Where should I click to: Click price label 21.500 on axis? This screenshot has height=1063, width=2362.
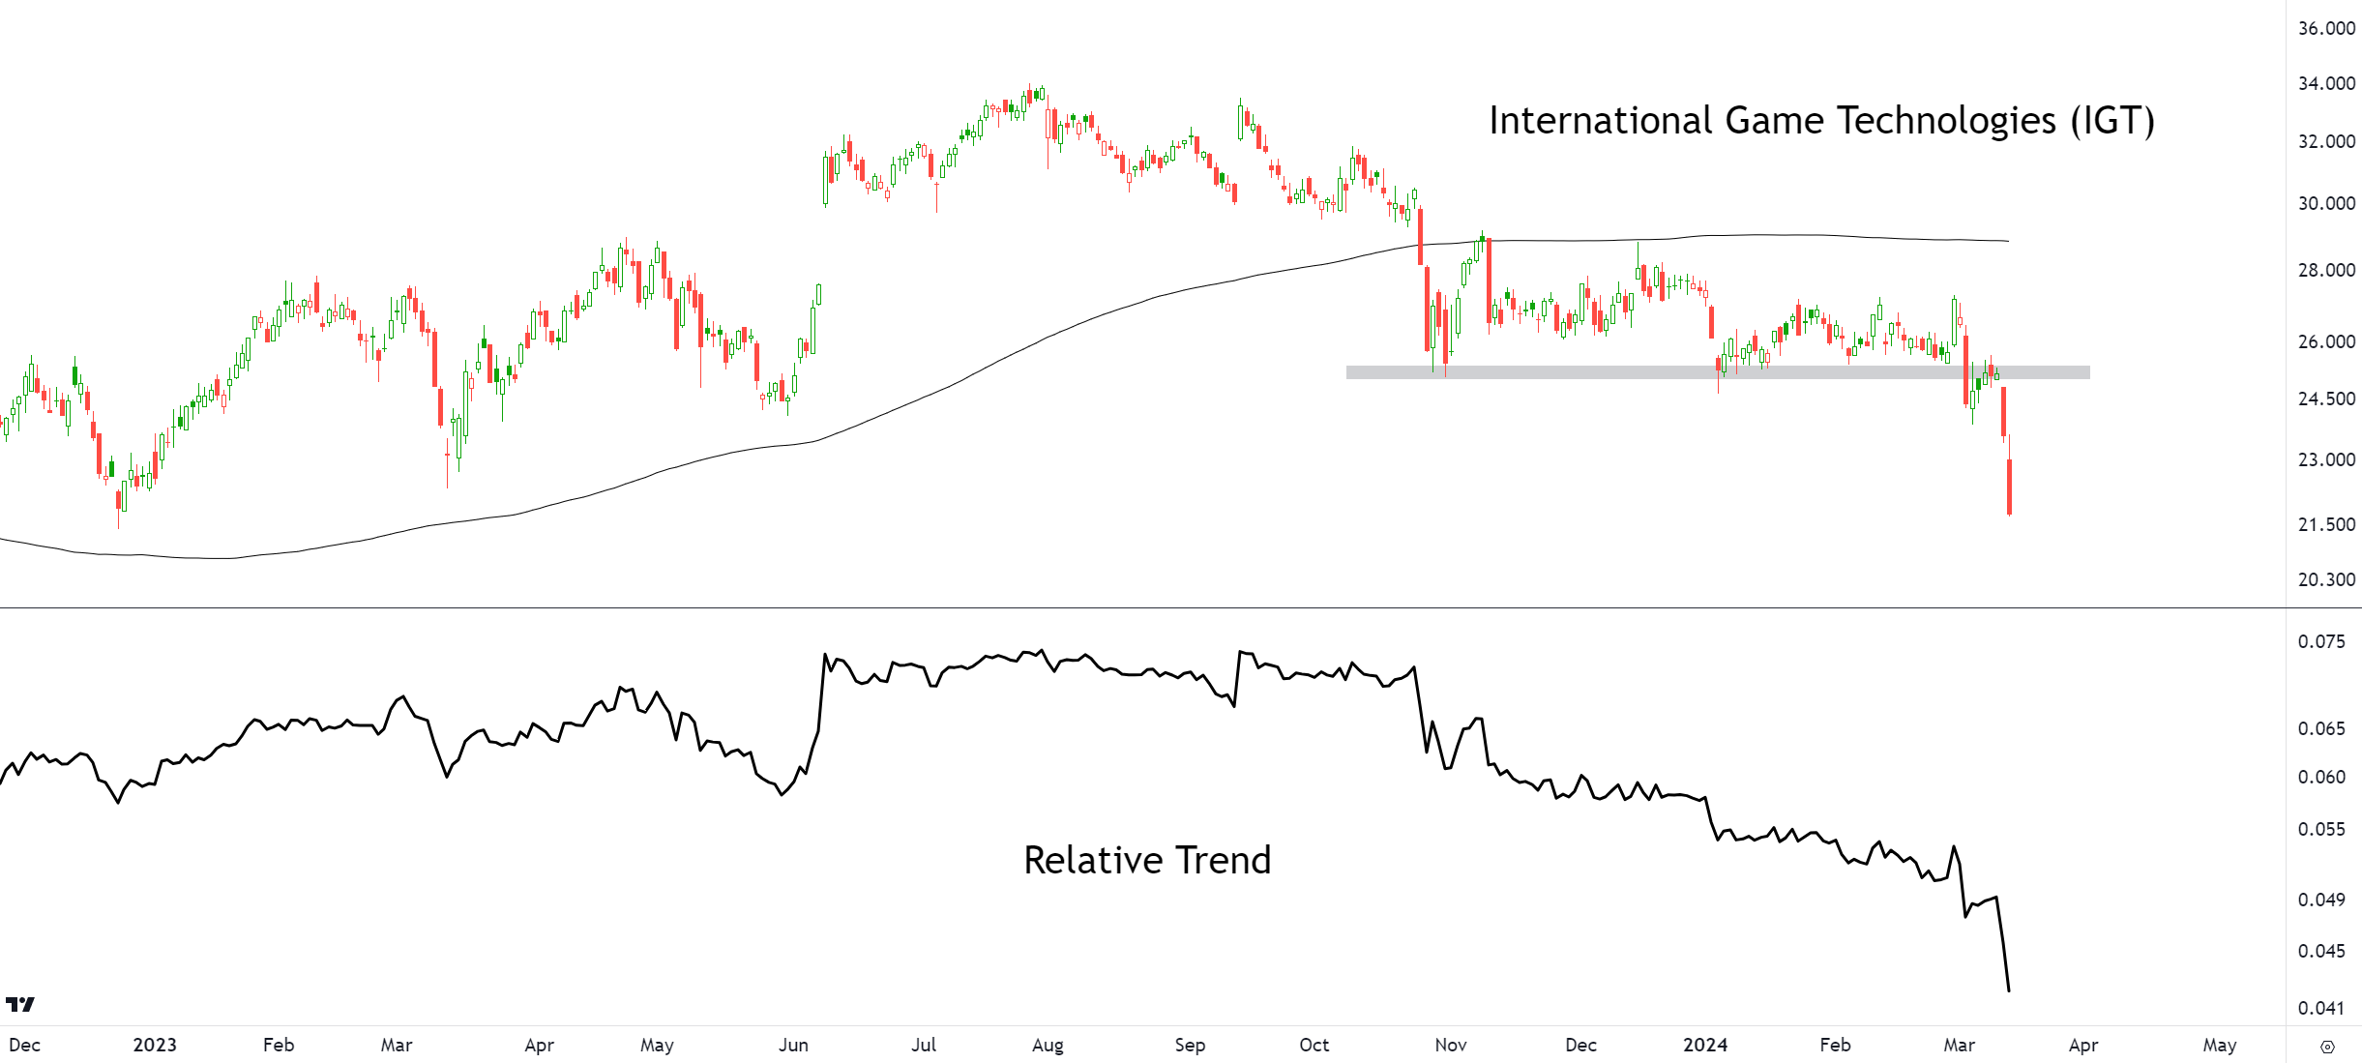(2326, 524)
